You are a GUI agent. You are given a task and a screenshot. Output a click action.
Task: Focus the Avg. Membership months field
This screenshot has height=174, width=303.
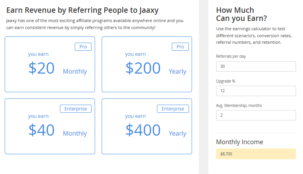256,115
